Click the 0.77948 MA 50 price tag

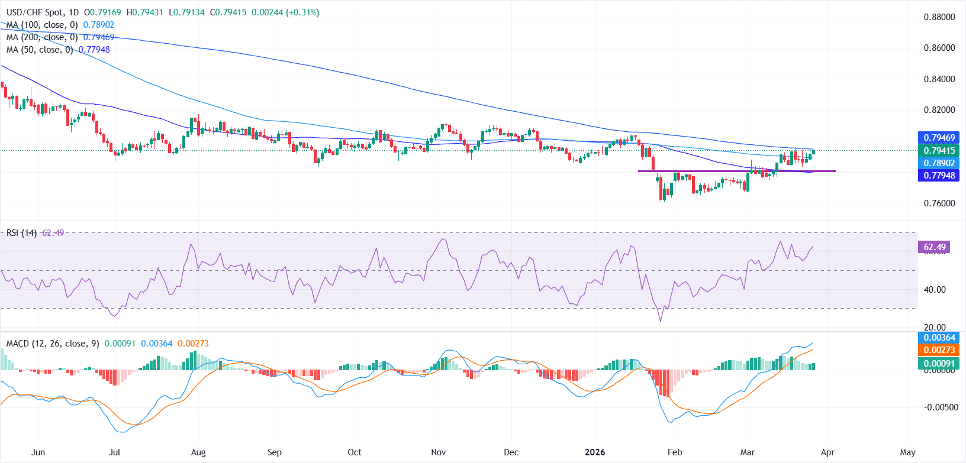[x=939, y=176]
